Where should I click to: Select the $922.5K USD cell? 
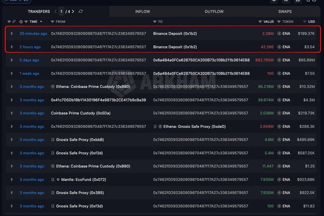tap(307, 193)
